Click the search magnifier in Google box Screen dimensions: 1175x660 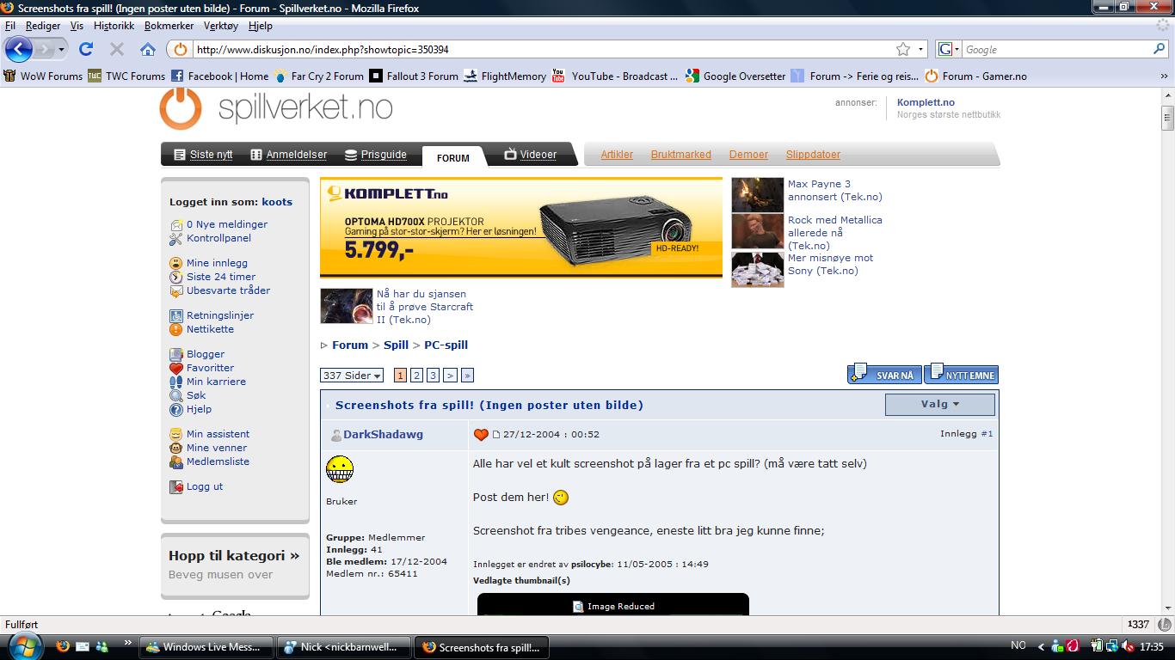(1159, 50)
